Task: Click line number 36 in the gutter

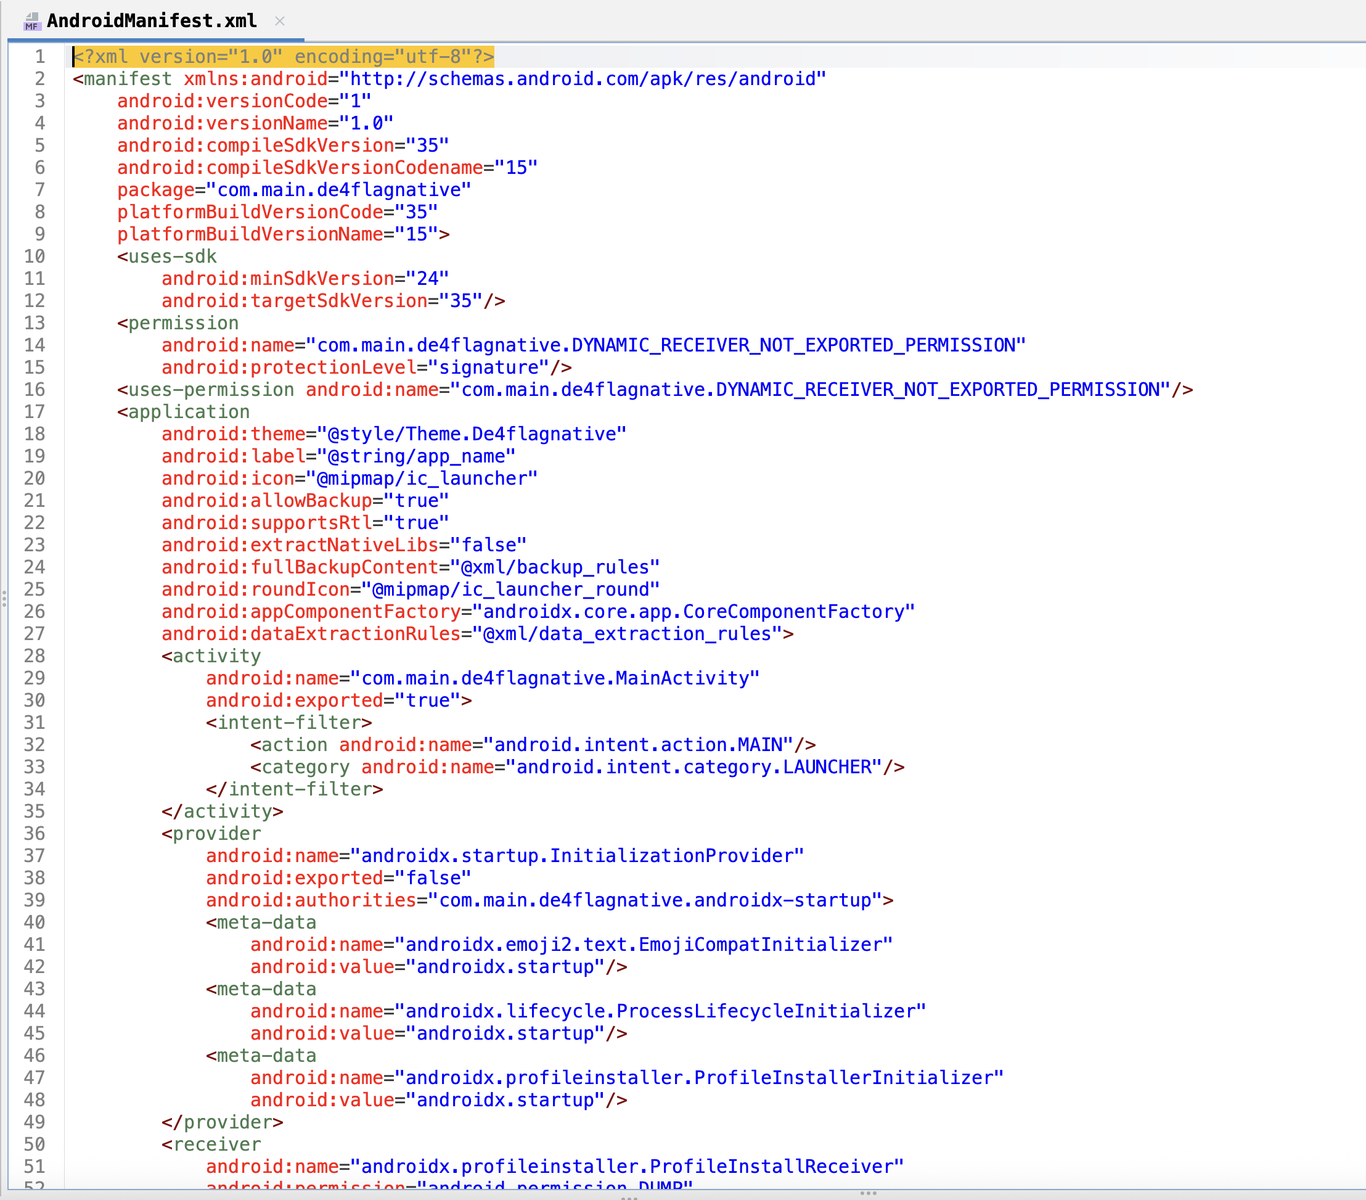Action: coord(35,834)
